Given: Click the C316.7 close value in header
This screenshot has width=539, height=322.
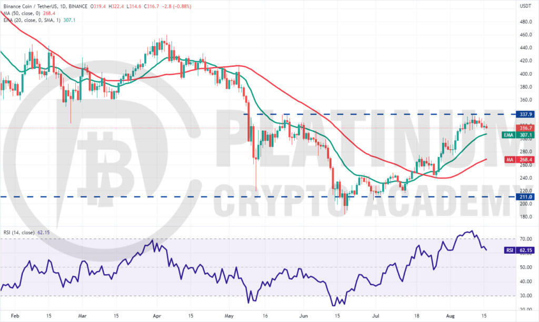Looking at the screenshot, I should [152, 6].
